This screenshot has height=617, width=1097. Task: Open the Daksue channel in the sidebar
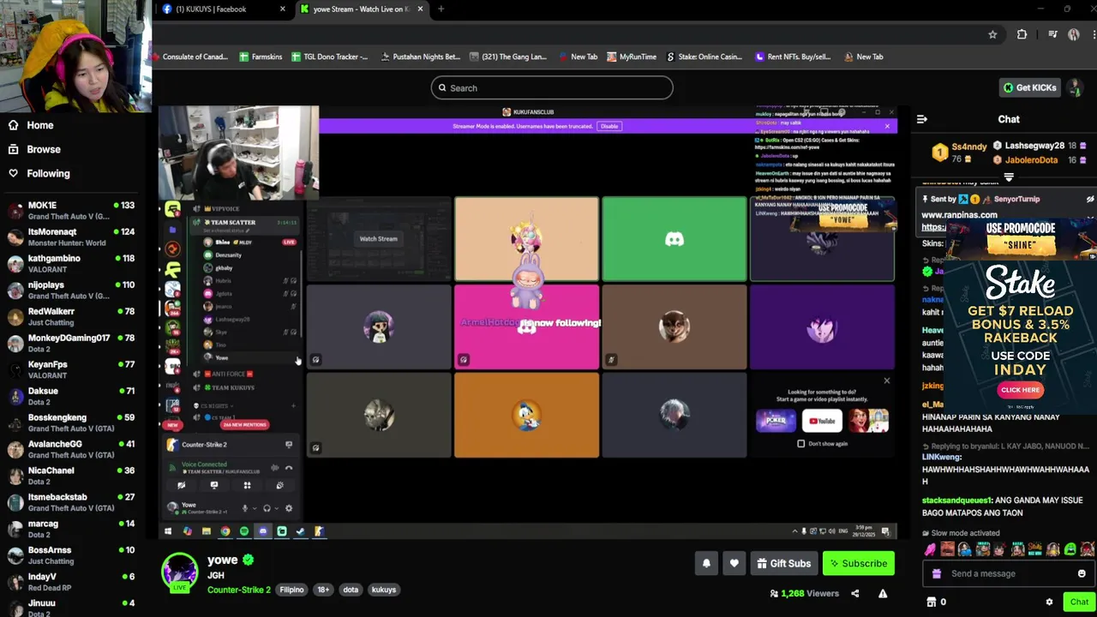[x=72, y=396]
